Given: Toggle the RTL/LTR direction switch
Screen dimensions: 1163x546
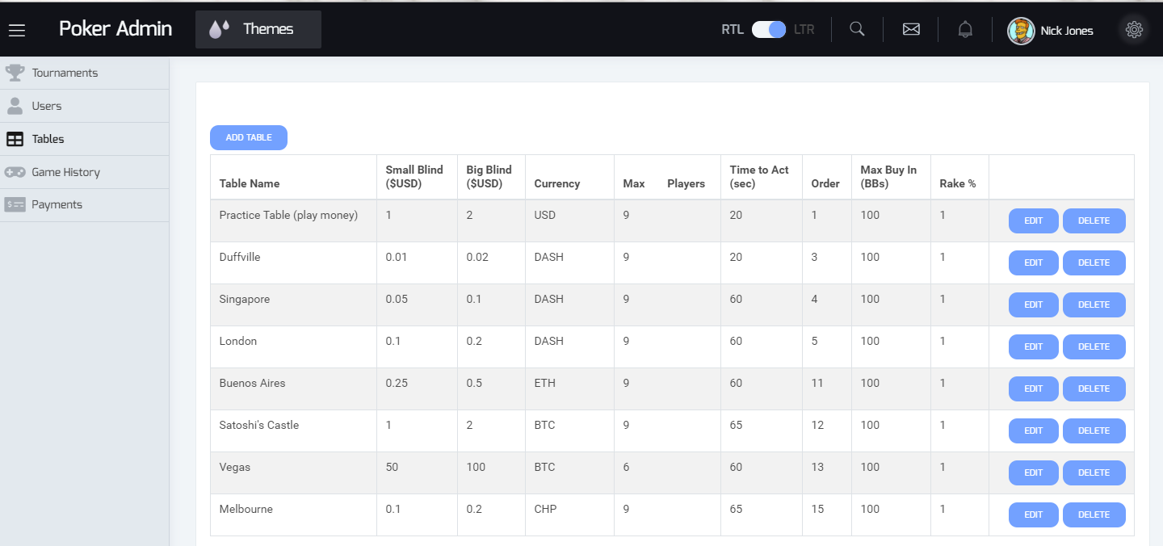Looking at the screenshot, I should point(768,30).
